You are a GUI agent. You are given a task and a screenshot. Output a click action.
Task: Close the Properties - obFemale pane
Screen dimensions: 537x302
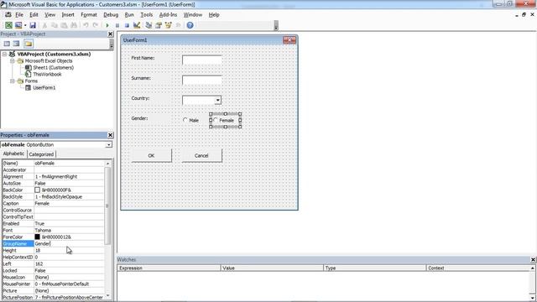point(110,135)
